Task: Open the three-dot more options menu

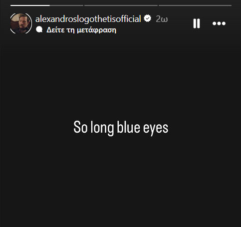Action: click(x=219, y=23)
